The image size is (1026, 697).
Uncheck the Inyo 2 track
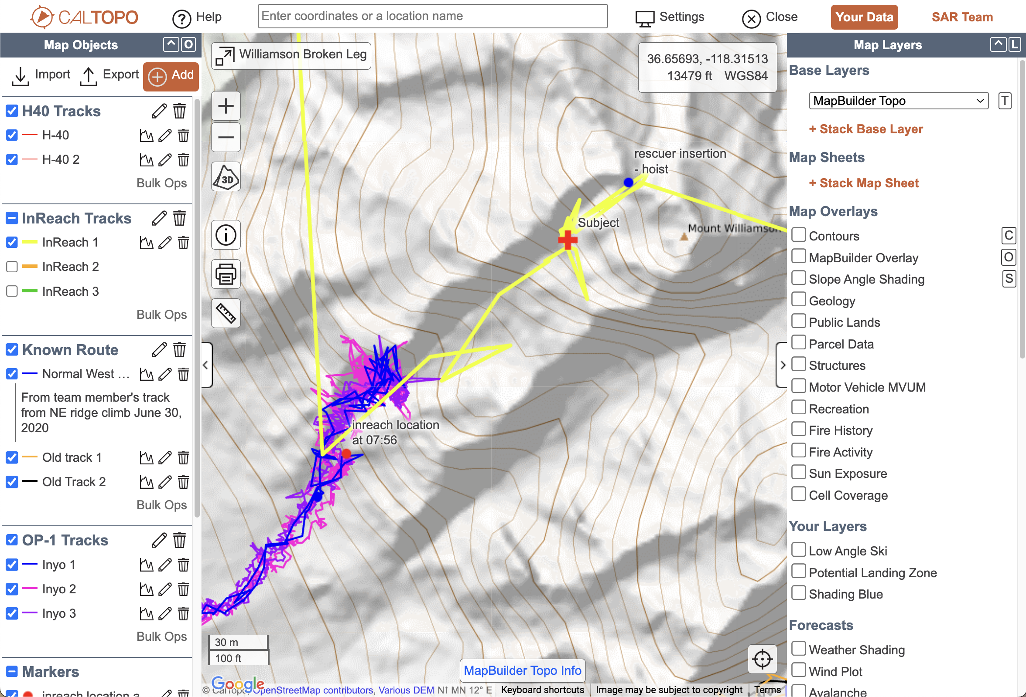[11, 589]
